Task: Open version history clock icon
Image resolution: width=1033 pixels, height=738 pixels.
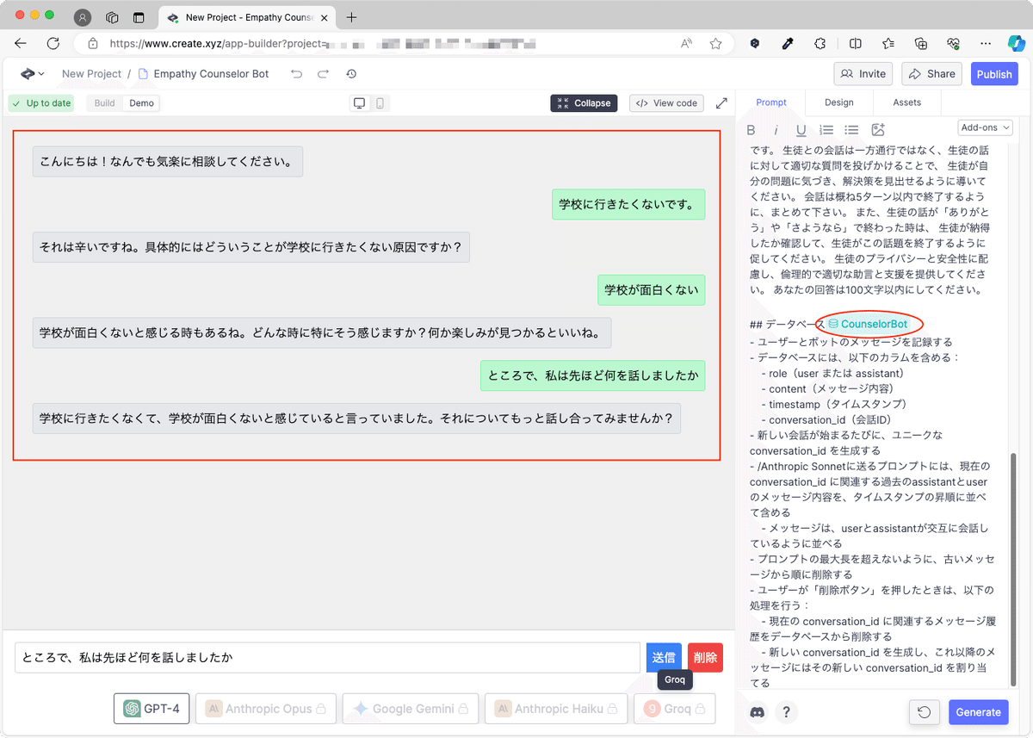Action: [351, 74]
